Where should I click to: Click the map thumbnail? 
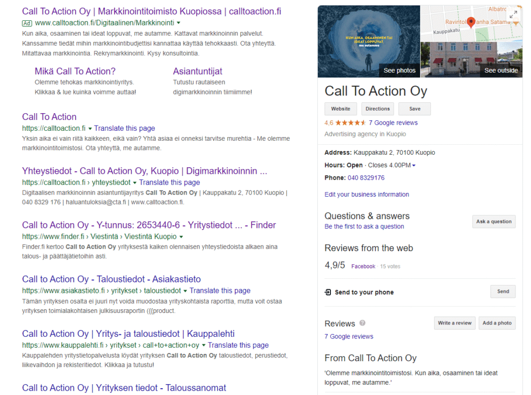pyautogui.click(x=471, y=23)
